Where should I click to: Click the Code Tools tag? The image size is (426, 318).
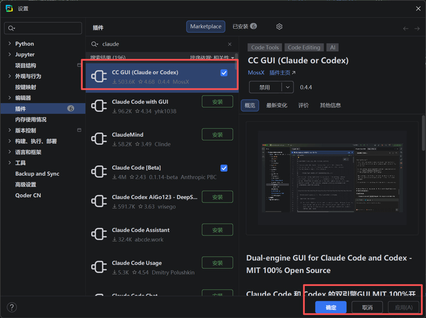tap(265, 47)
